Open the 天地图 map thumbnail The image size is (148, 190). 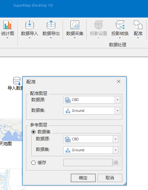coord(11,130)
